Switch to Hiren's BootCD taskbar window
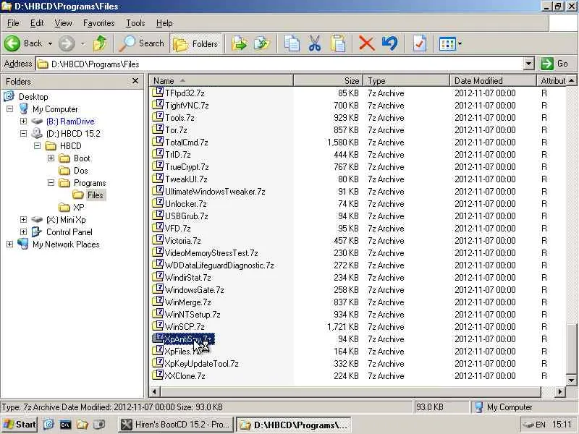 [176, 425]
